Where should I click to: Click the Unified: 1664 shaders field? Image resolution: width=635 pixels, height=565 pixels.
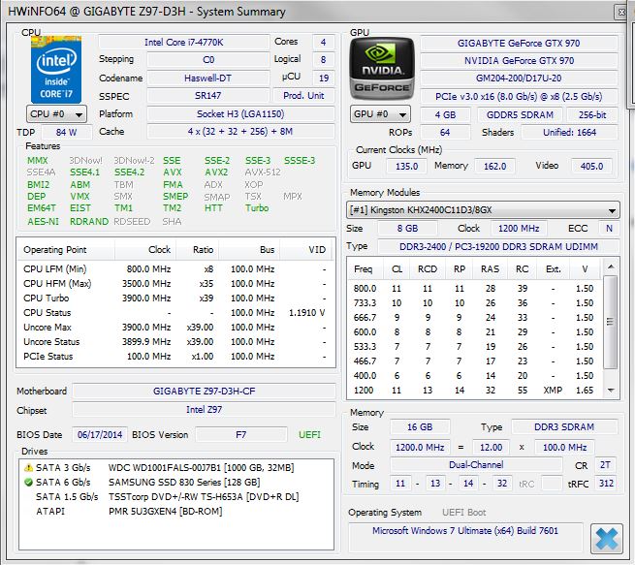tap(569, 133)
